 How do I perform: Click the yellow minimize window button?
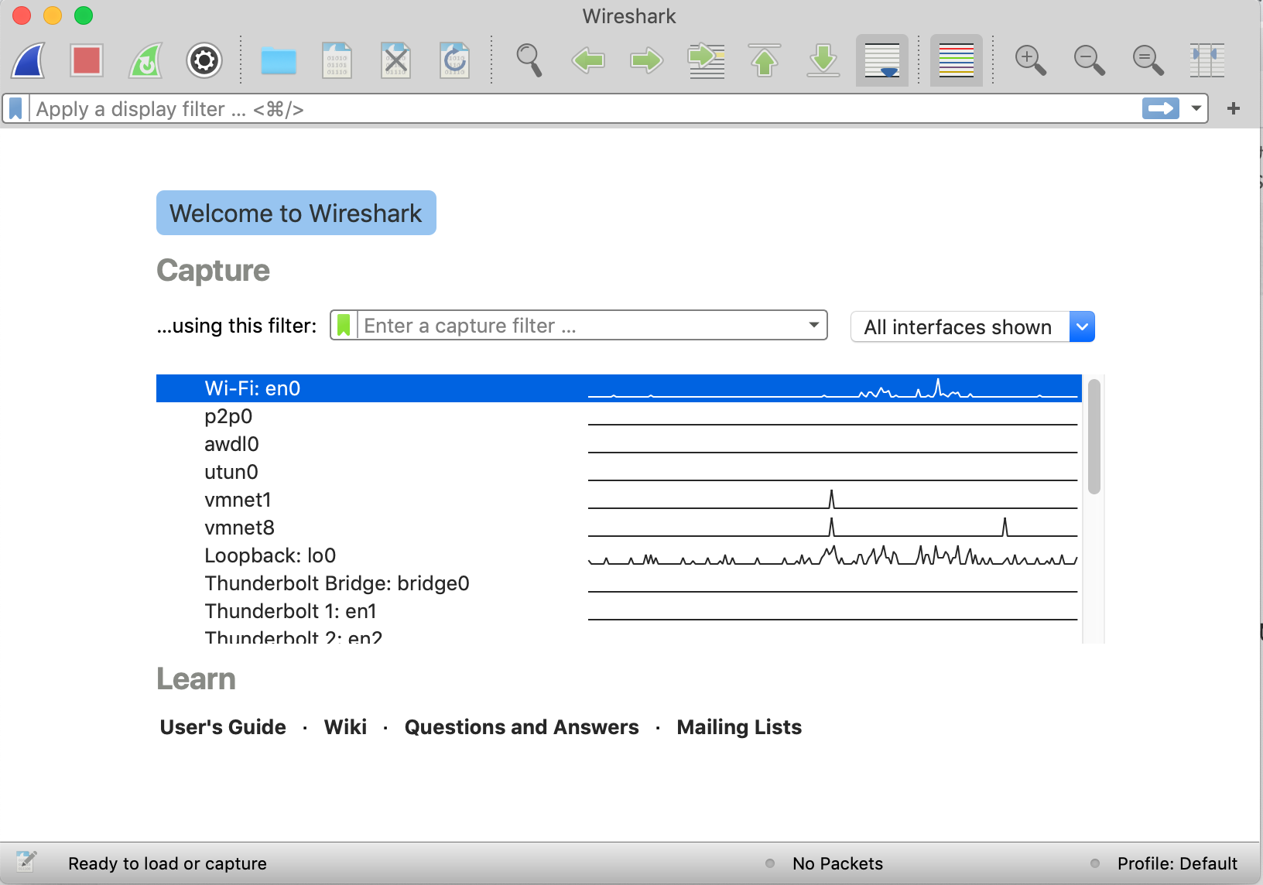(53, 15)
